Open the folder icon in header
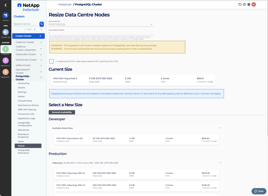Screen dimensions: 268x196 240,4
